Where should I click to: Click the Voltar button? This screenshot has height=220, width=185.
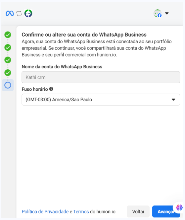pyautogui.click(x=138, y=212)
